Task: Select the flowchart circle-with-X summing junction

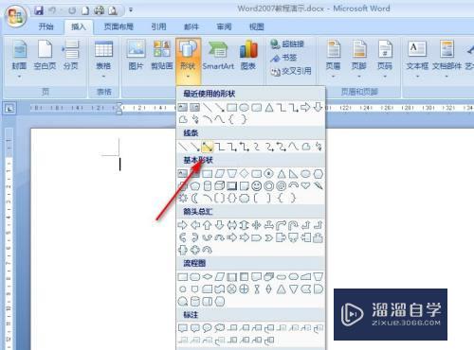Action: (x=232, y=289)
